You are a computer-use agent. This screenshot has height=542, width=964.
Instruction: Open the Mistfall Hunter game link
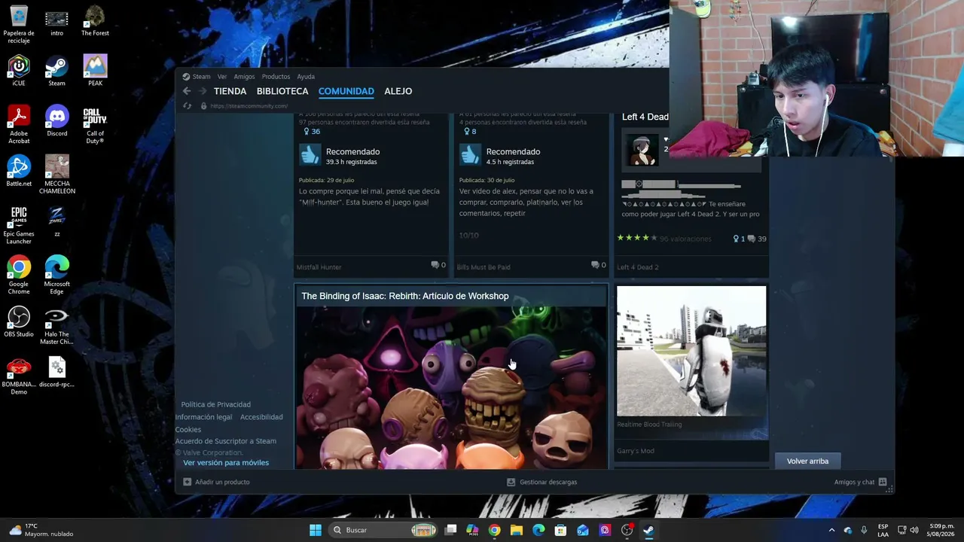click(319, 267)
